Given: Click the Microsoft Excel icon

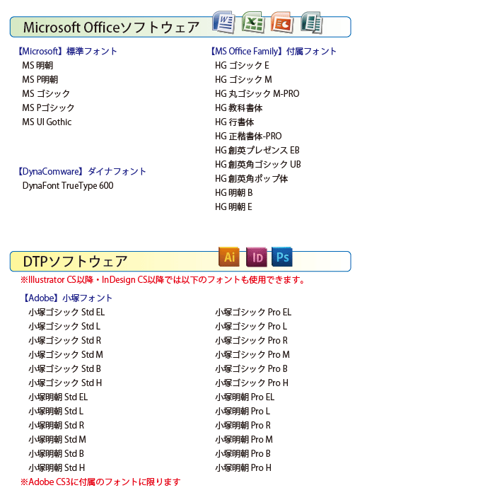Looking at the screenshot, I should point(253,22).
